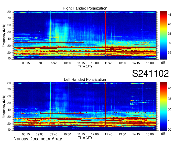Click "20" frequency tick of Right Handed plot
This screenshot has height=142, width=174.
[9, 53]
